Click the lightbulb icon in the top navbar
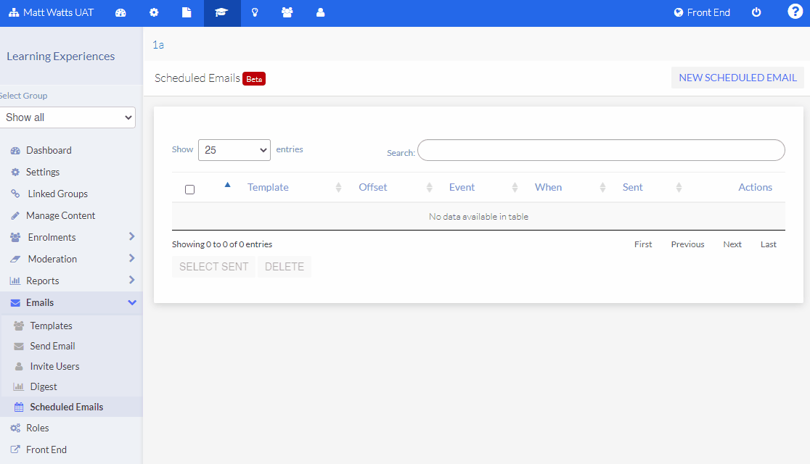Screen dimensions: 810x464 pyautogui.click(x=255, y=12)
